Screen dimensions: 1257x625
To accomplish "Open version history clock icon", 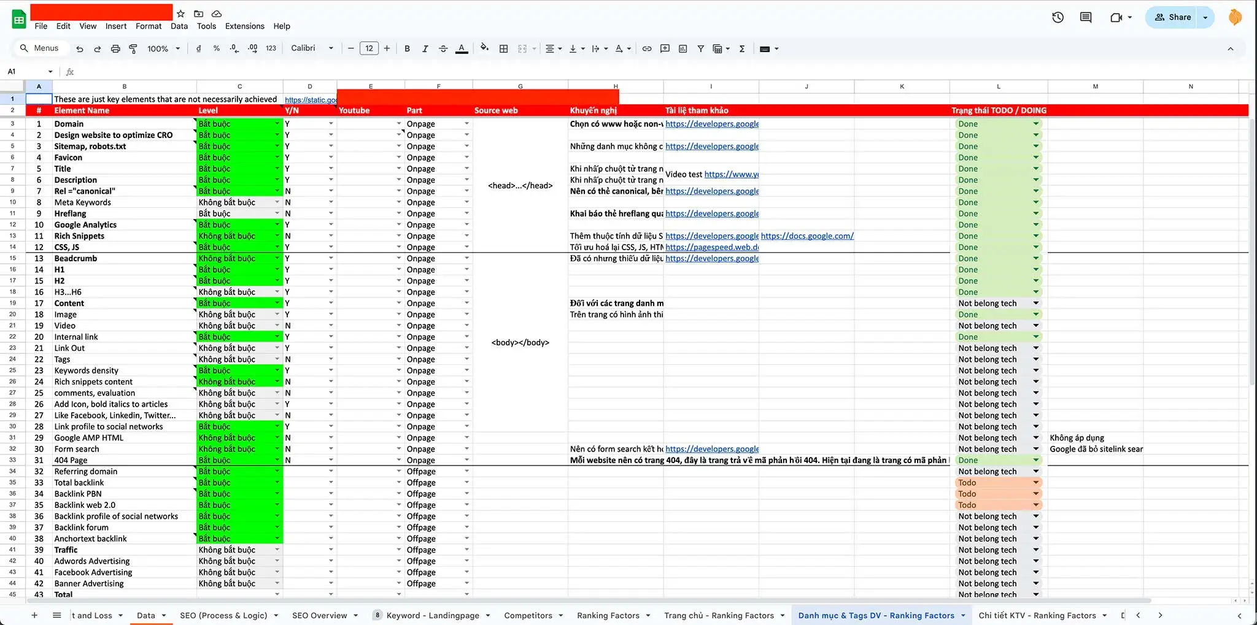I will (1058, 17).
